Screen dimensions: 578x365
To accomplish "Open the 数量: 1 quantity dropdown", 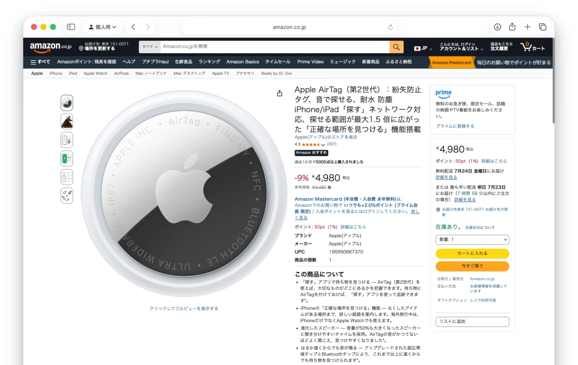I will click(472, 239).
